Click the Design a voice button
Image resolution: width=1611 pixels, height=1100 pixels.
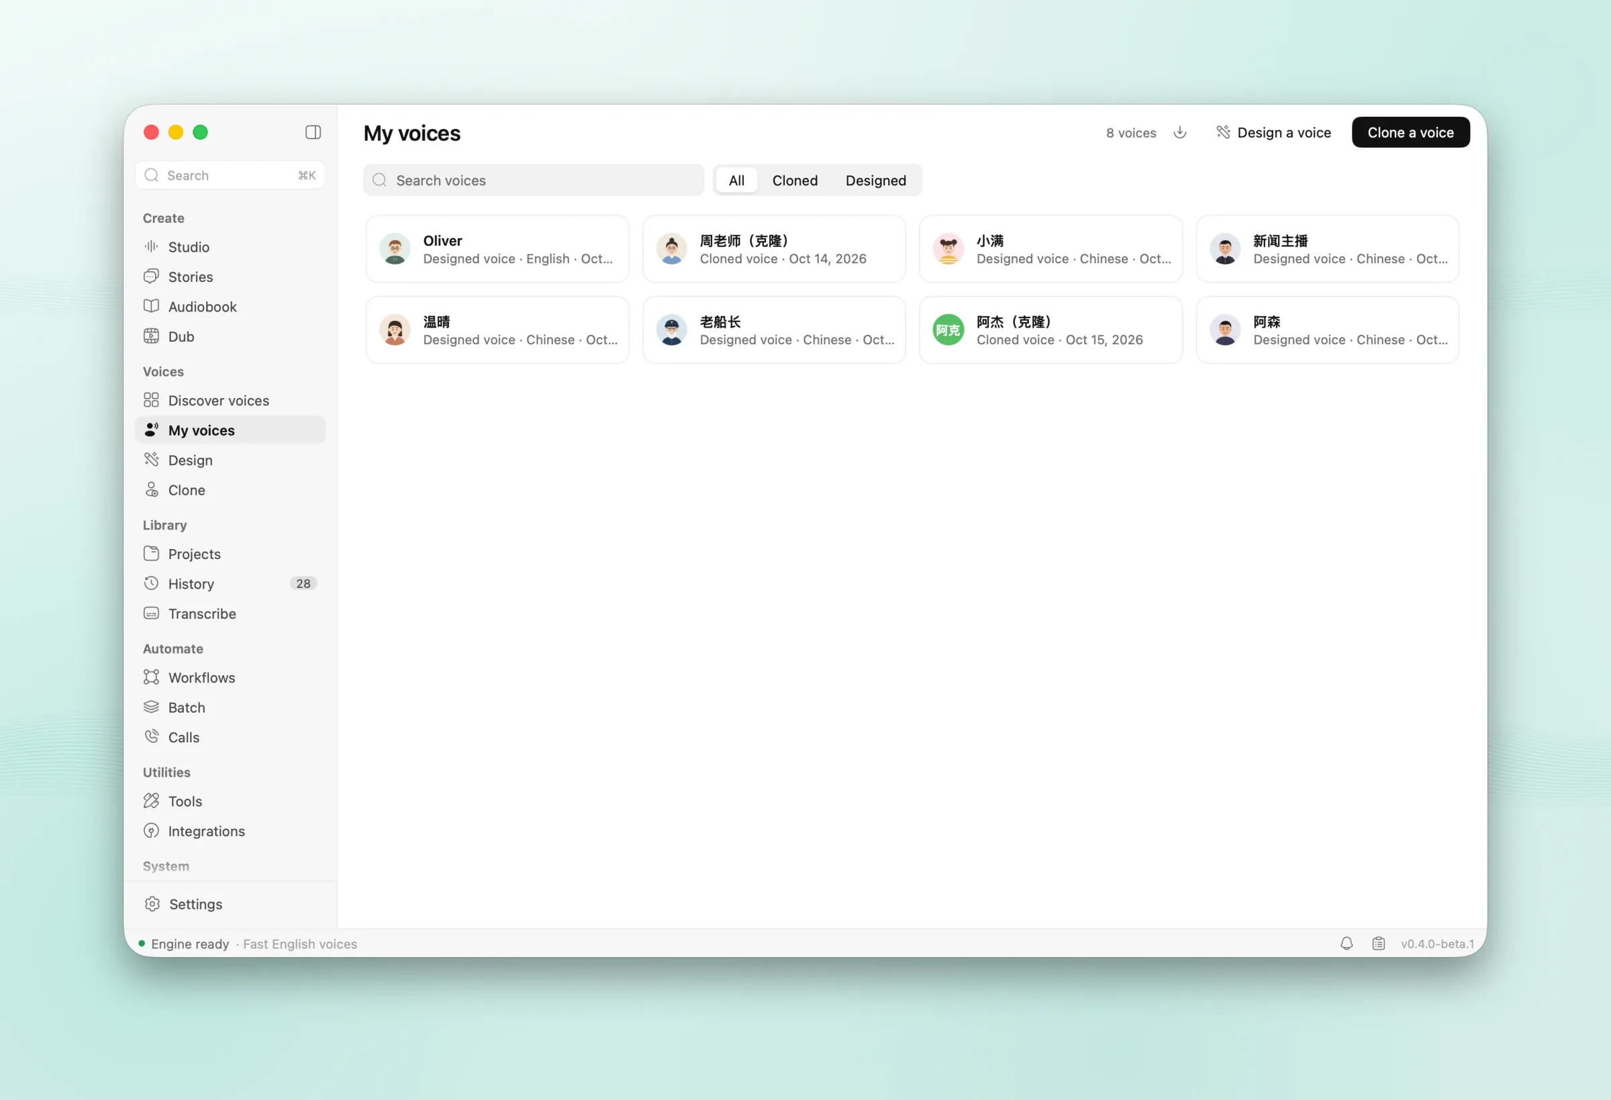click(x=1273, y=132)
